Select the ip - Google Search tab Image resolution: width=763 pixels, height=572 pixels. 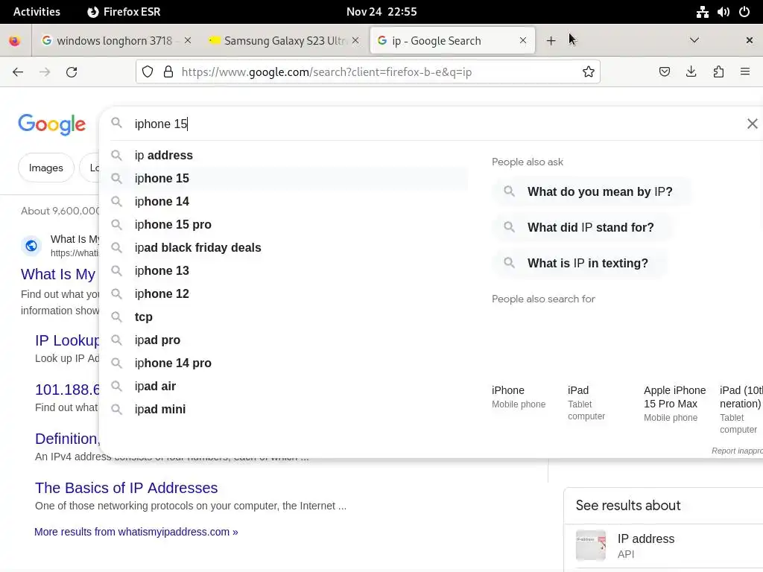[x=452, y=41]
